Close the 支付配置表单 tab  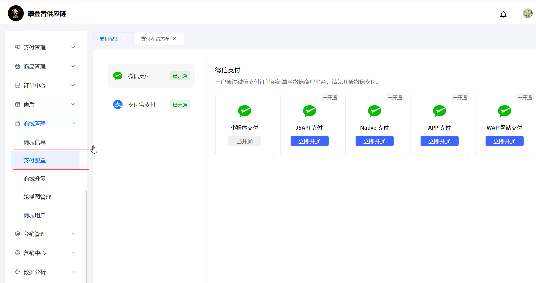point(175,39)
